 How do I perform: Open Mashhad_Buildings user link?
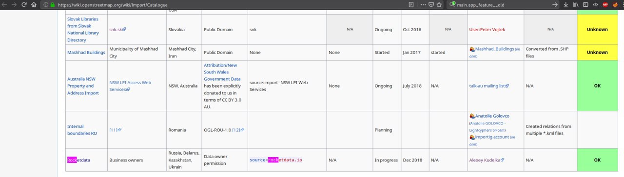(494, 49)
